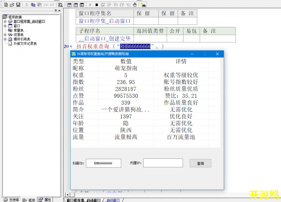Click the 陕西 location value
Screen dimensions: 281x202
coord(126,130)
